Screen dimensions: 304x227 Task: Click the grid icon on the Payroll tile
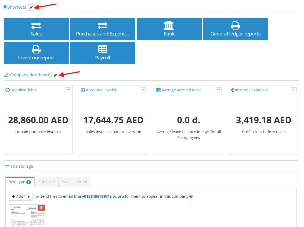point(102,49)
